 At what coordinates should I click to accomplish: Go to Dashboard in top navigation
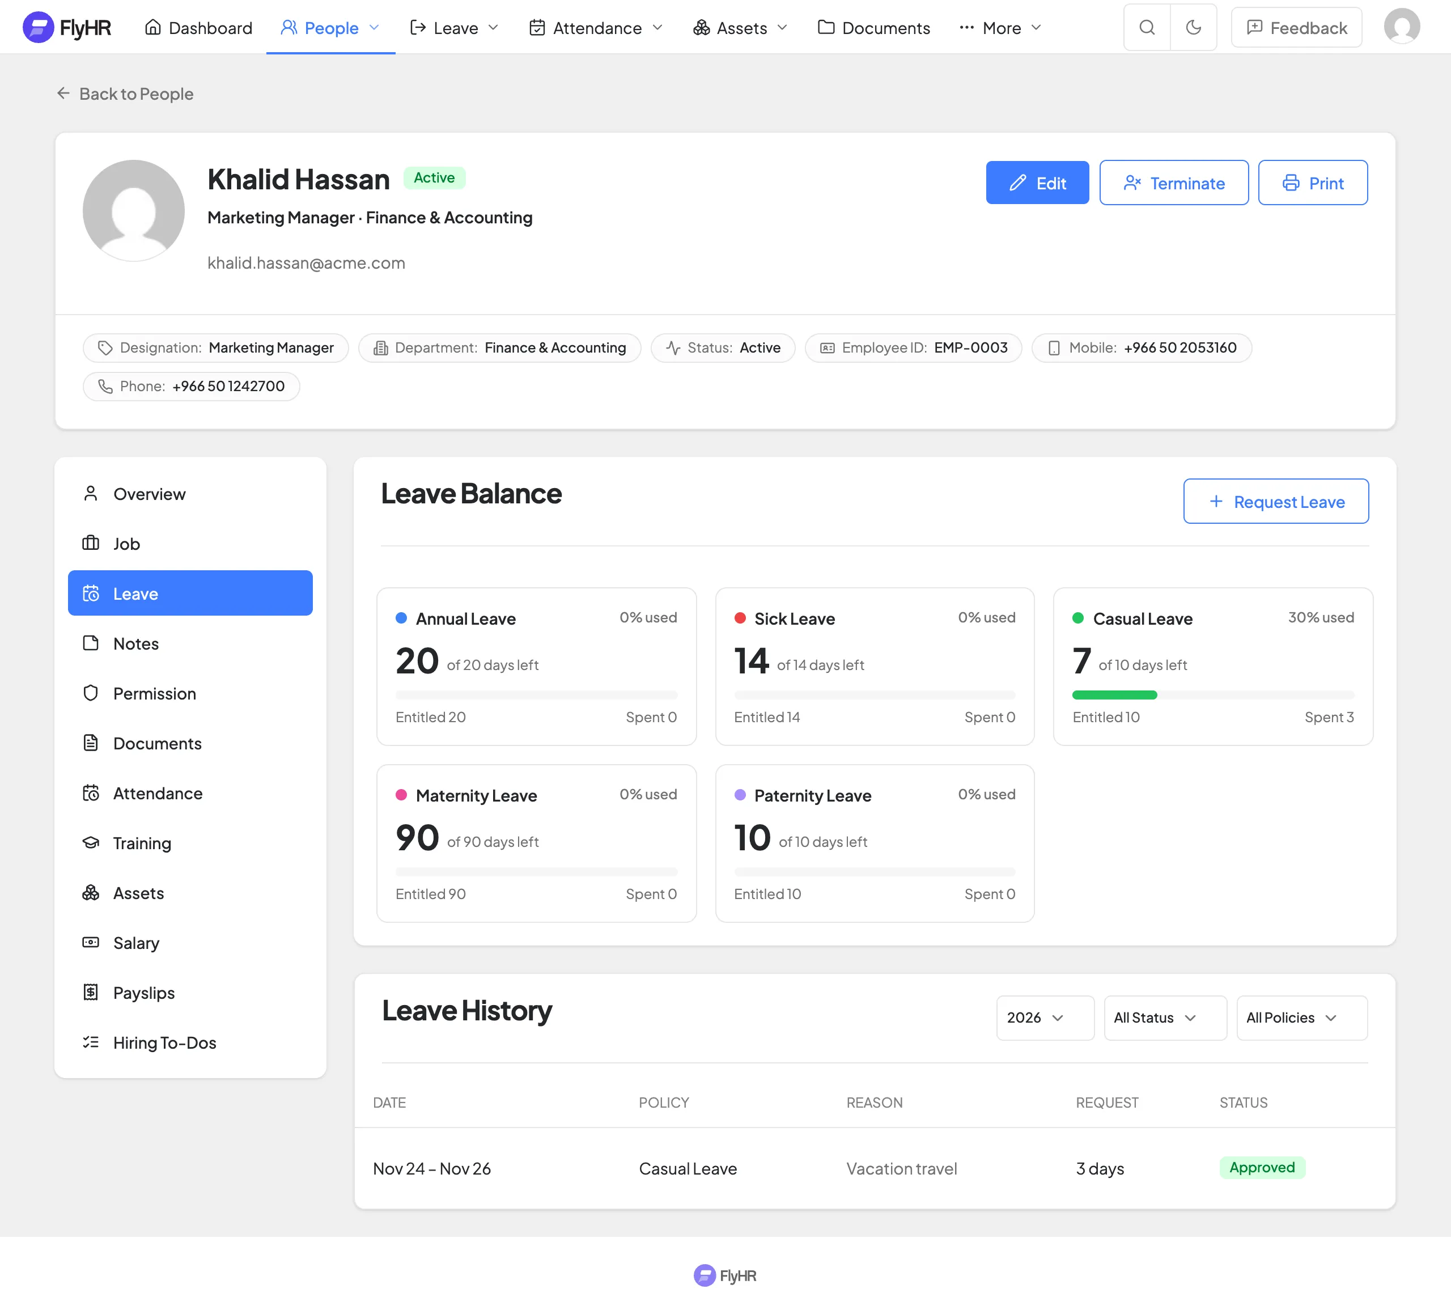(x=198, y=27)
